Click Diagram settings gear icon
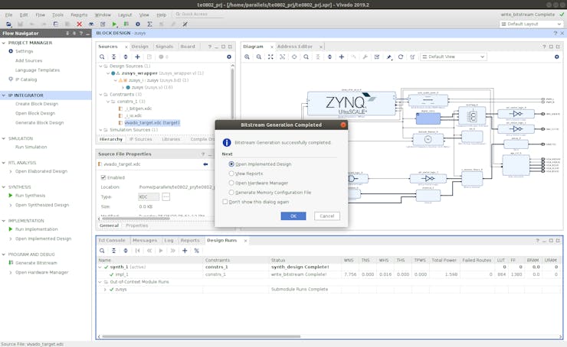The height and width of the screenshot is (347, 567). coord(557,57)
